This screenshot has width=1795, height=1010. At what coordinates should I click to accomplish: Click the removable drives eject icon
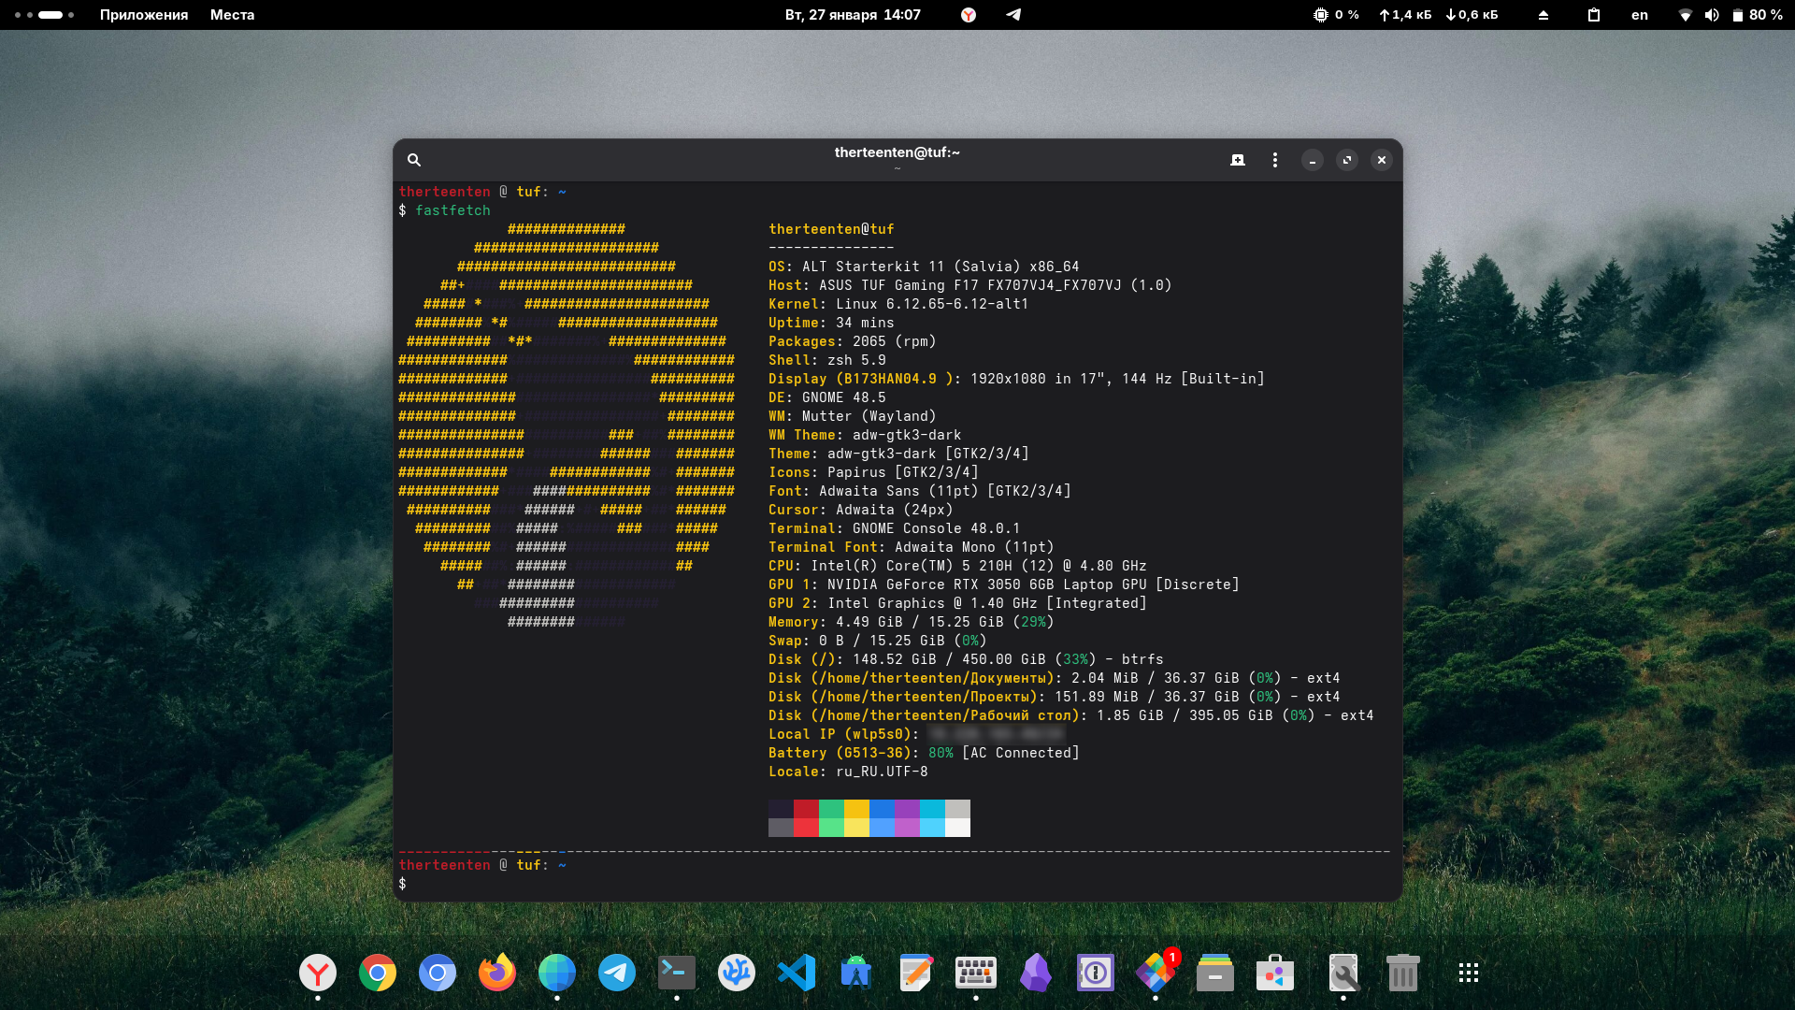coord(1544,15)
